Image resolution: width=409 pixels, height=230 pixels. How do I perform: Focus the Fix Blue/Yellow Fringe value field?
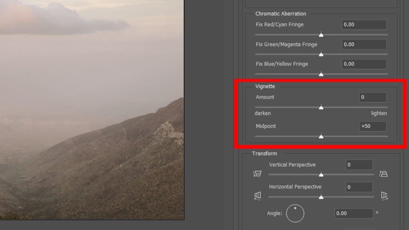364,64
